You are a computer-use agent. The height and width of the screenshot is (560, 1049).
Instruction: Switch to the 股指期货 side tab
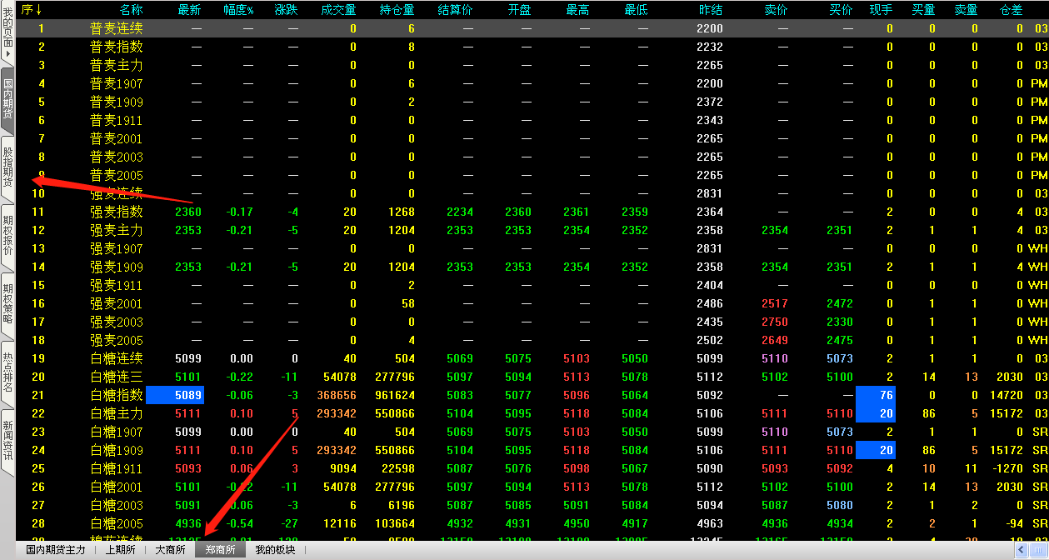[x=7, y=165]
